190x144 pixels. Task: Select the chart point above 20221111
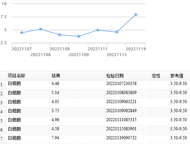click(98, 30)
